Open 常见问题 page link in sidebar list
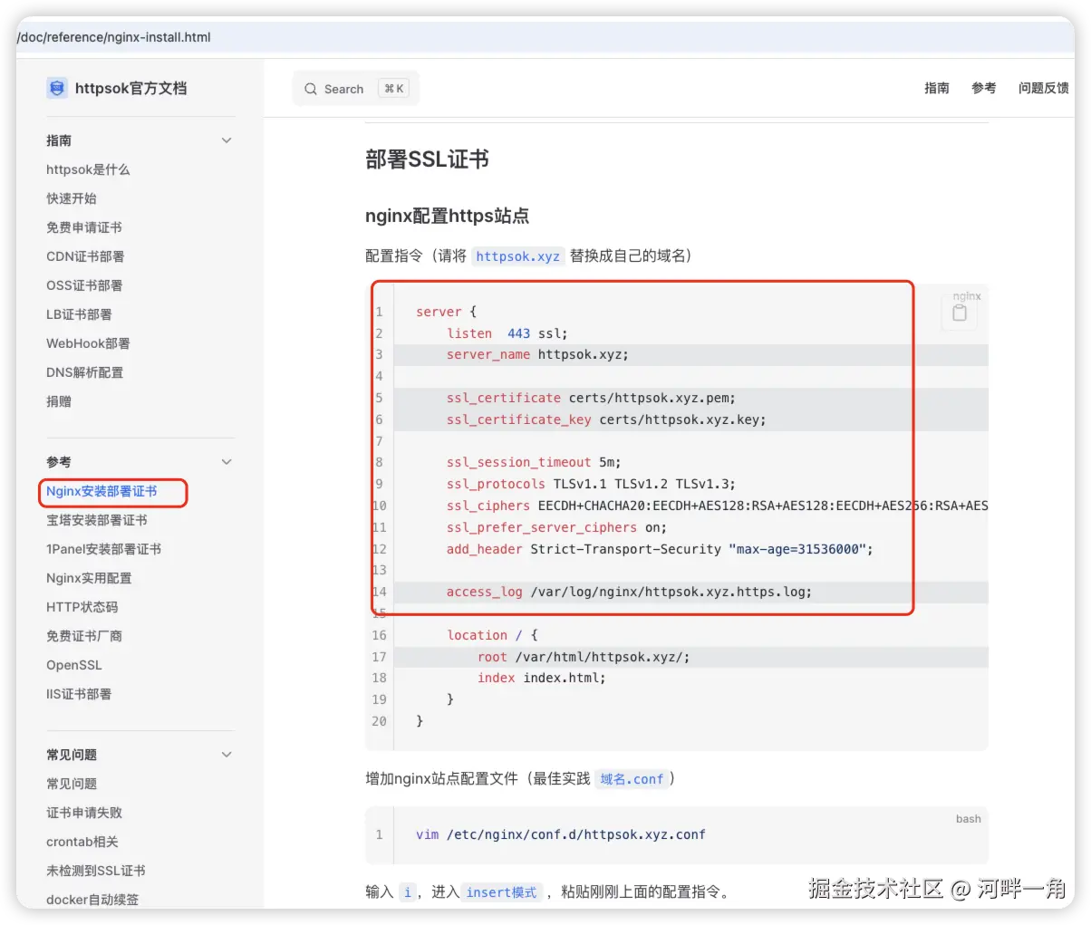 pyautogui.click(x=72, y=784)
